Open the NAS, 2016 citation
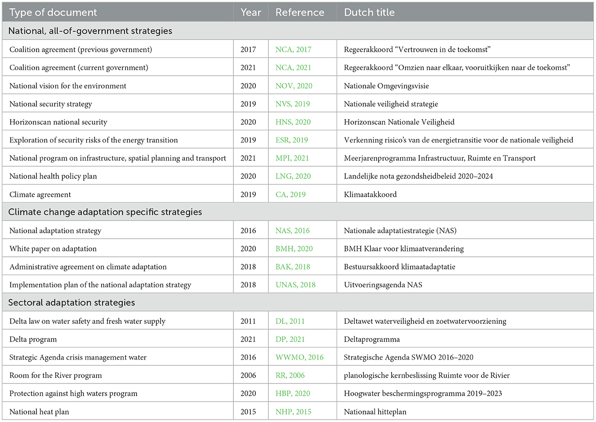The width and height of the screenshot is (596, 422). [x=293, y=231]
